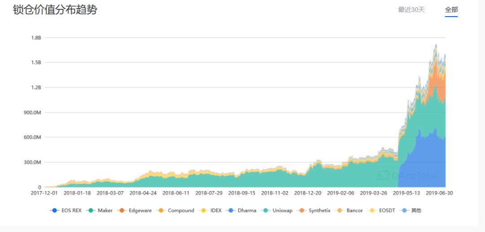Click the 2018-03-07 x-axis date
485x232 pixels.
pos(110,193)
